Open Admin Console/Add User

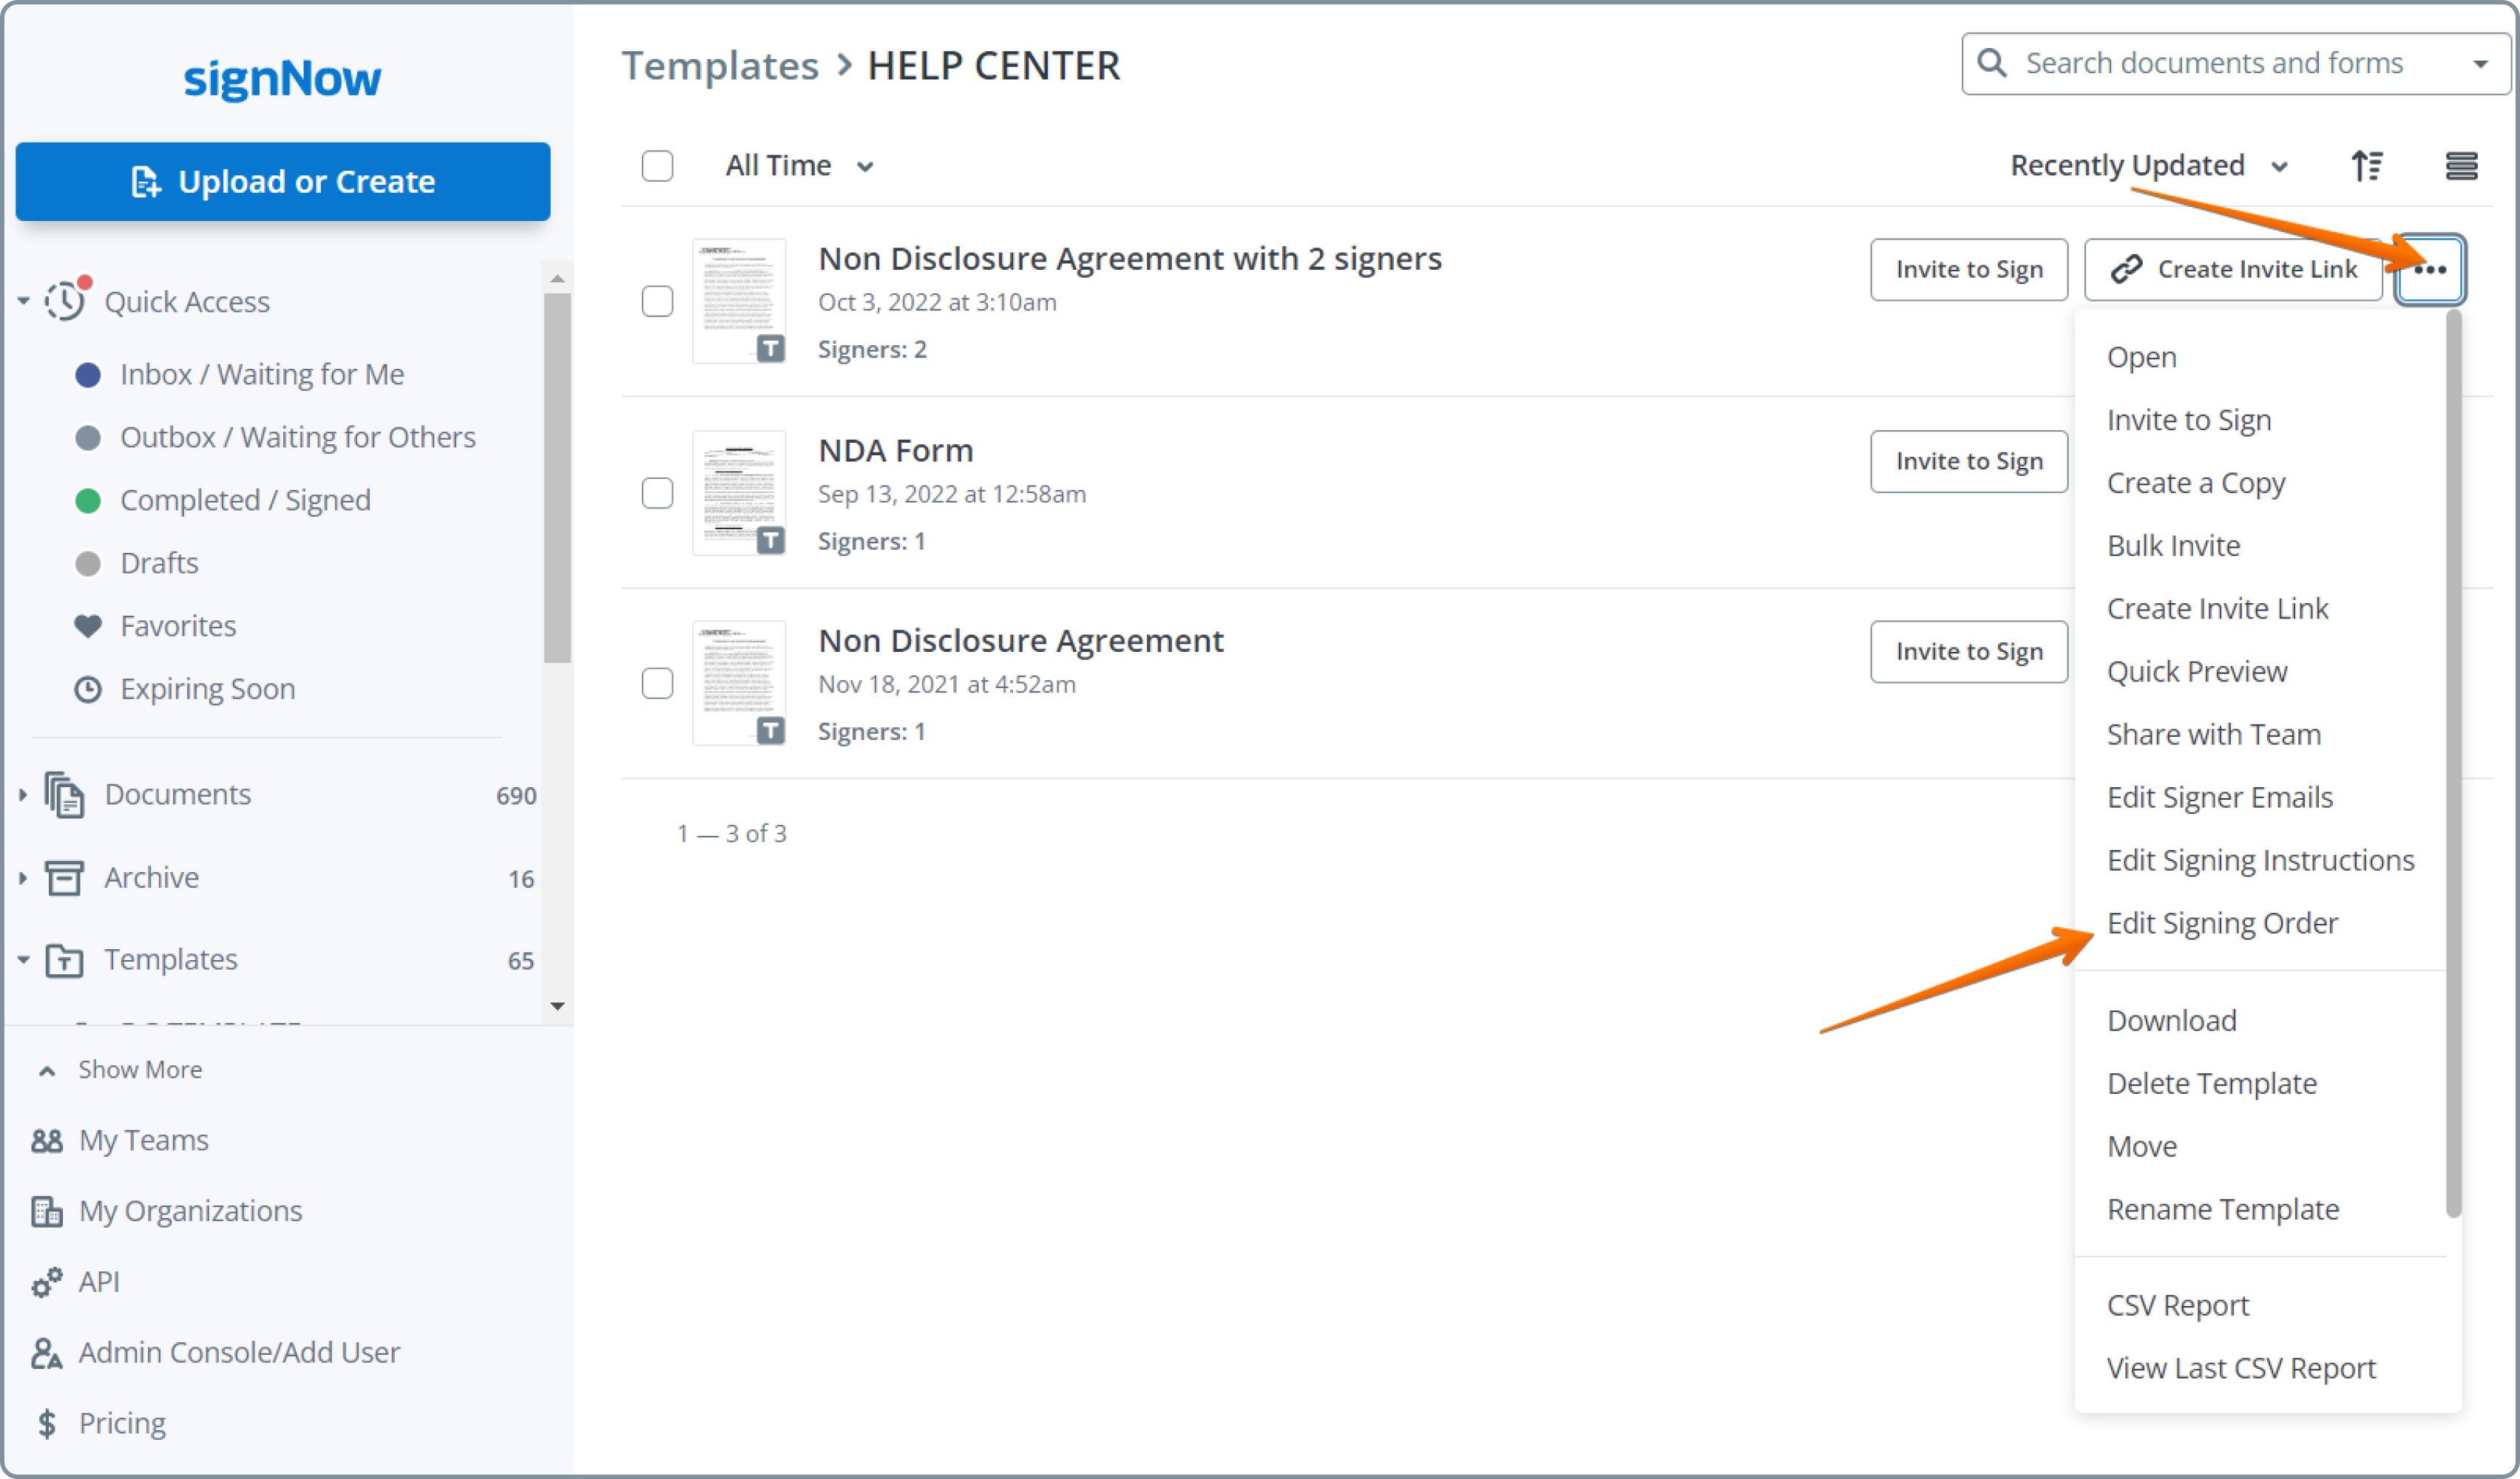click(238, 1352)
